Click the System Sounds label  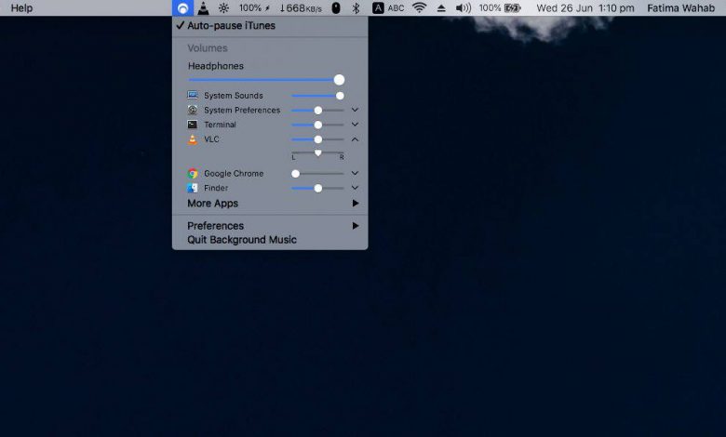(x=234, y=95)
